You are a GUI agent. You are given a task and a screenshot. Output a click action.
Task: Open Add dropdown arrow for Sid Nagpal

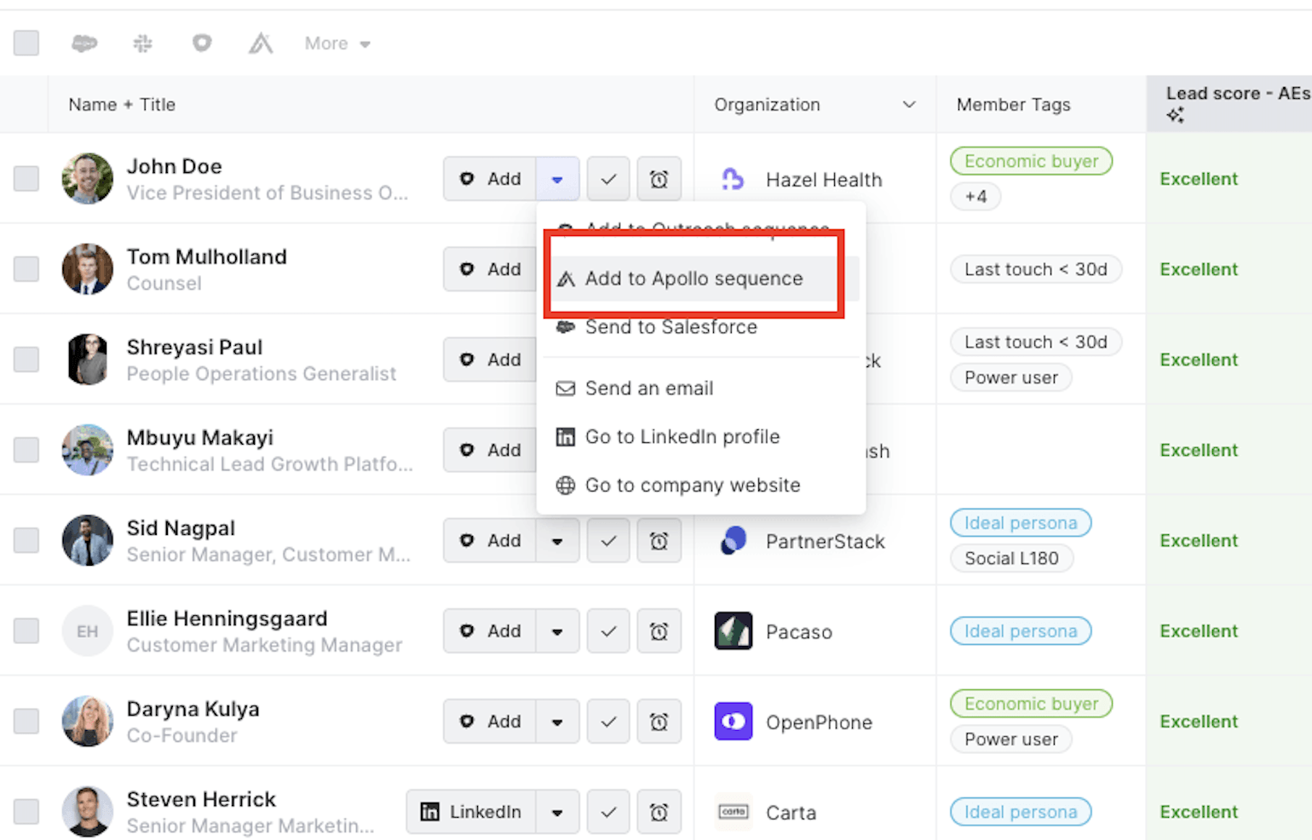pos(557,541)
